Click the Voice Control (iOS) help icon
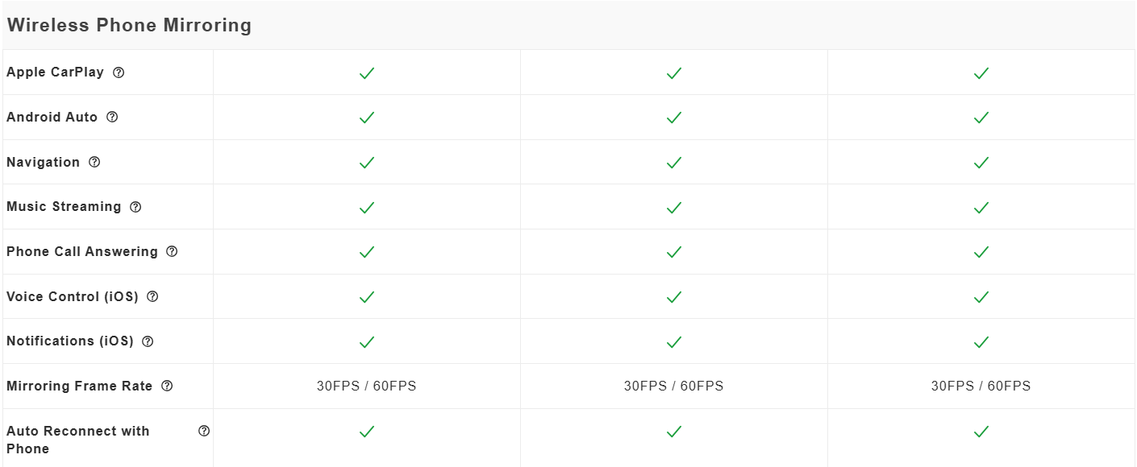This screenshot has height=467, width=1137. [x=152, y=296]
